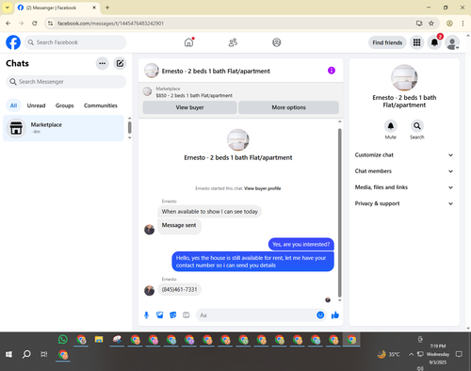Image resolution: width=471 pixels, height=371 pixels.
Task: Open the weather widget showing 35°C
Action: (388, 354)
